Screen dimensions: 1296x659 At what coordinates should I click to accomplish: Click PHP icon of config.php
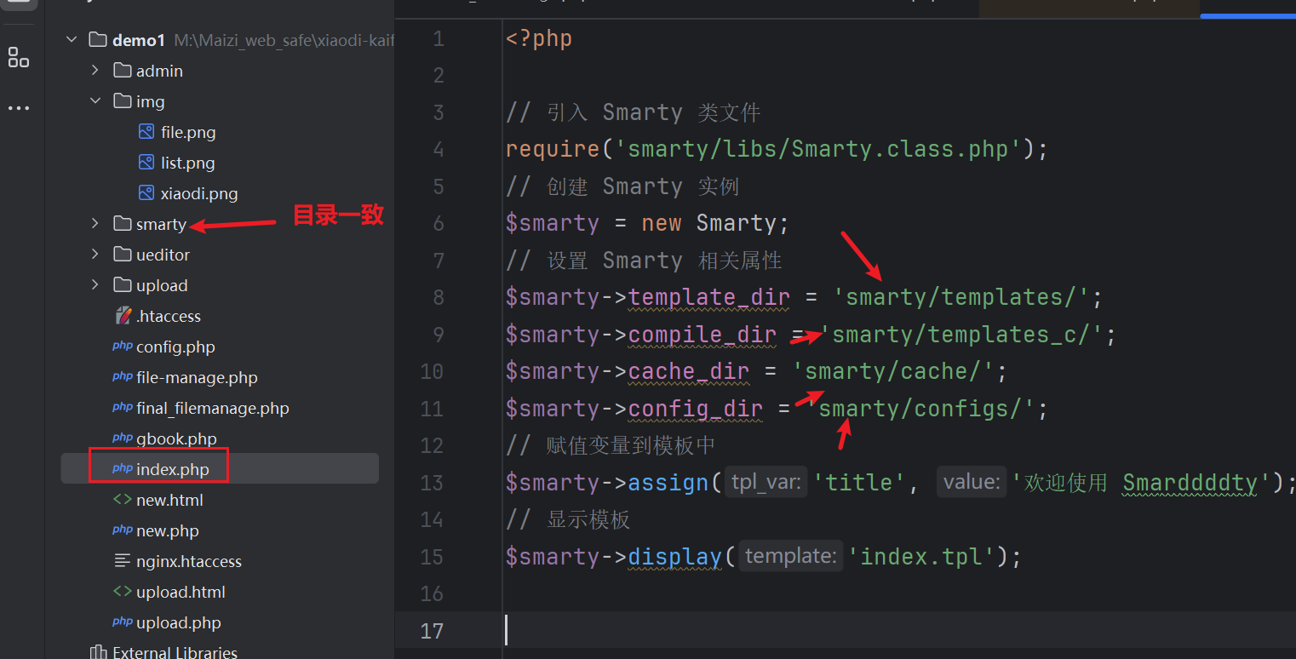[x=123, y=347]
